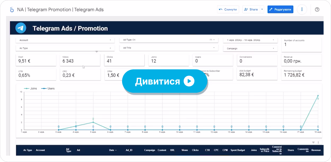331x162 pixels.
Task: Click the Clicks 41 scorecard
Action: pyautogui.click(x=124, y=60)
